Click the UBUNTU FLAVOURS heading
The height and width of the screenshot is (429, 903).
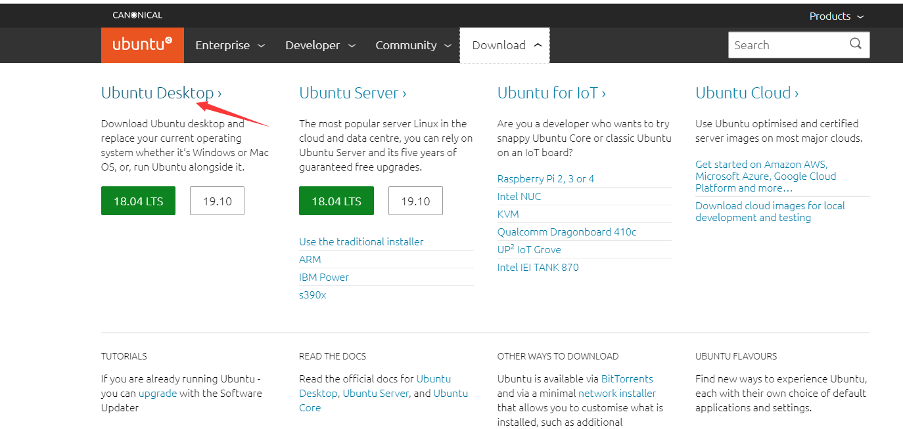tap(736, 356)
